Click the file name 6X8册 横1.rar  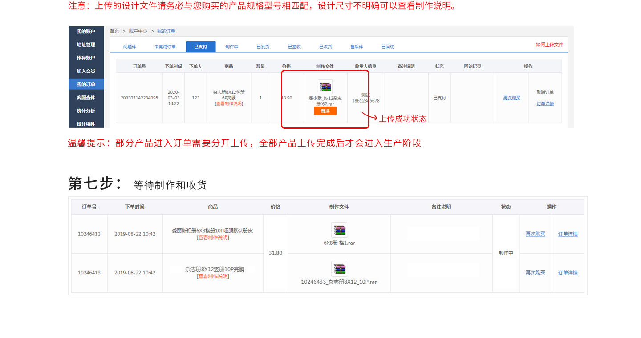339,243
